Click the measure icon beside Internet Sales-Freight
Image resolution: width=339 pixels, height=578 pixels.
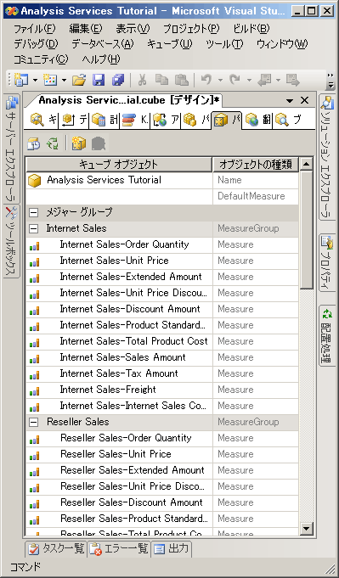(34, 390)
